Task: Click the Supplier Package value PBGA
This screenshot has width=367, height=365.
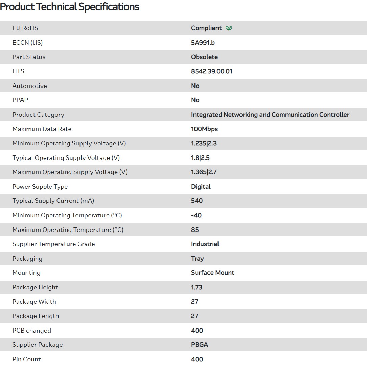Action: [x=199, y=345]
